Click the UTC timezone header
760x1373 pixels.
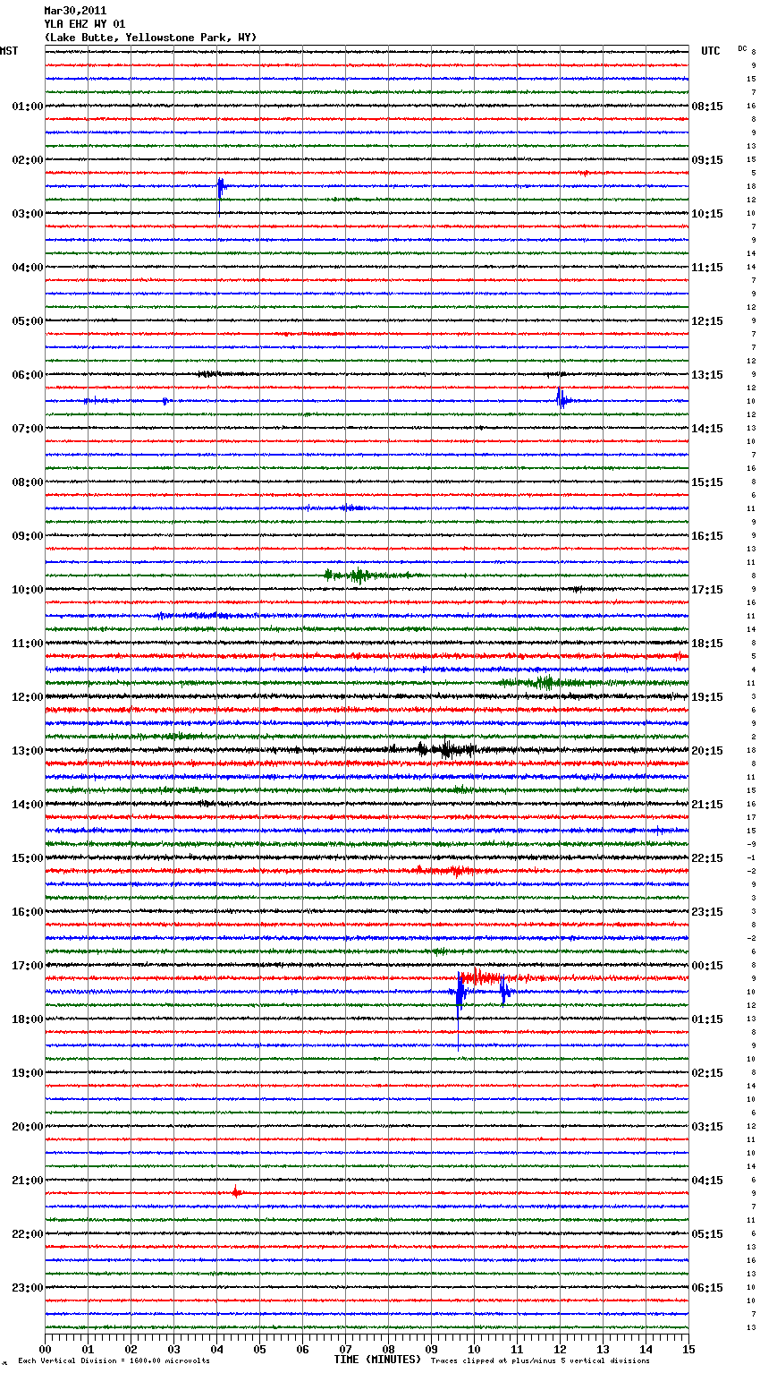coord(711,51)
